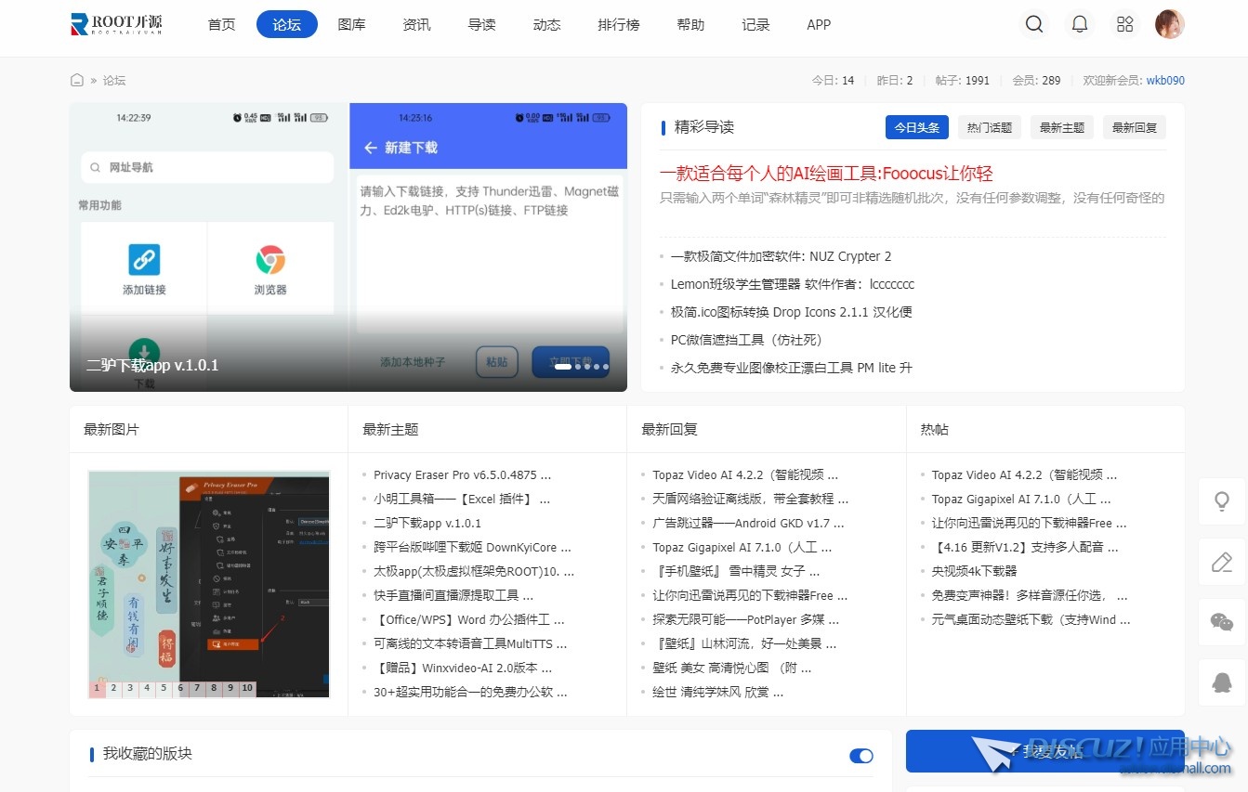1248x792 pixels.
Task: Click the lightbulb icon in side toolbar
Action: pyautogui.click(x=1222, y=501)
